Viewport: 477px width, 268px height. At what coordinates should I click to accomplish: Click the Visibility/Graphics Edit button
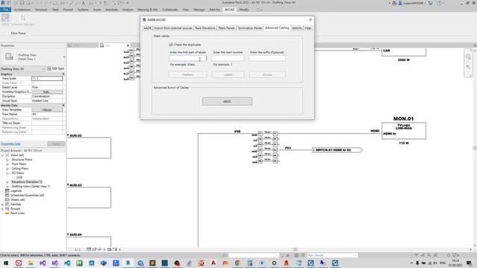click(x=47, y=92)
